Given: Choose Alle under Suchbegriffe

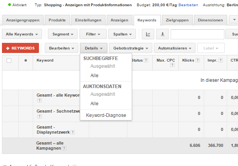Looking at the screenshot, I should (94, 76).
